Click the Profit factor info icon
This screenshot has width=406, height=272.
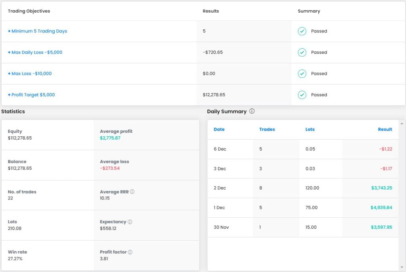point(130,252)
